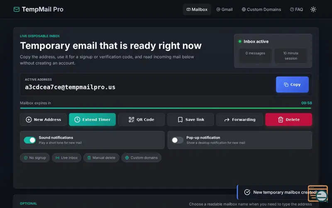The width and height of the screenshot is (332, 208).
Task: Open the Forwarding option
Action: (x=239, y=119)
